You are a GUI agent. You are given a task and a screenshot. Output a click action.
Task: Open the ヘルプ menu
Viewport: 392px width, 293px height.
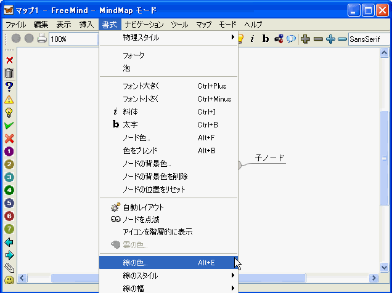[253, 25]
